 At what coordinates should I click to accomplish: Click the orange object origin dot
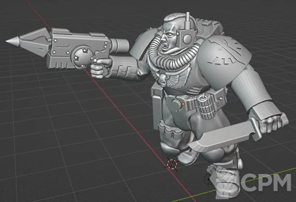(182, 104)
